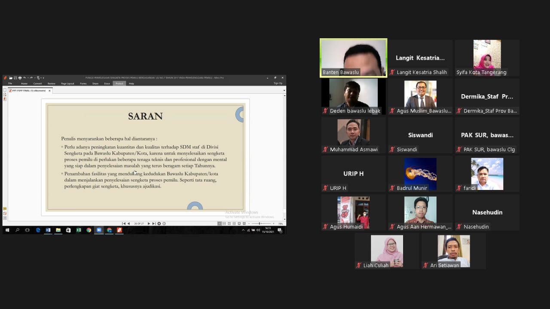Open the Page Layout ribbon tab
The width and height of the screenshot is (550, 309).
[x=67, y=83]
